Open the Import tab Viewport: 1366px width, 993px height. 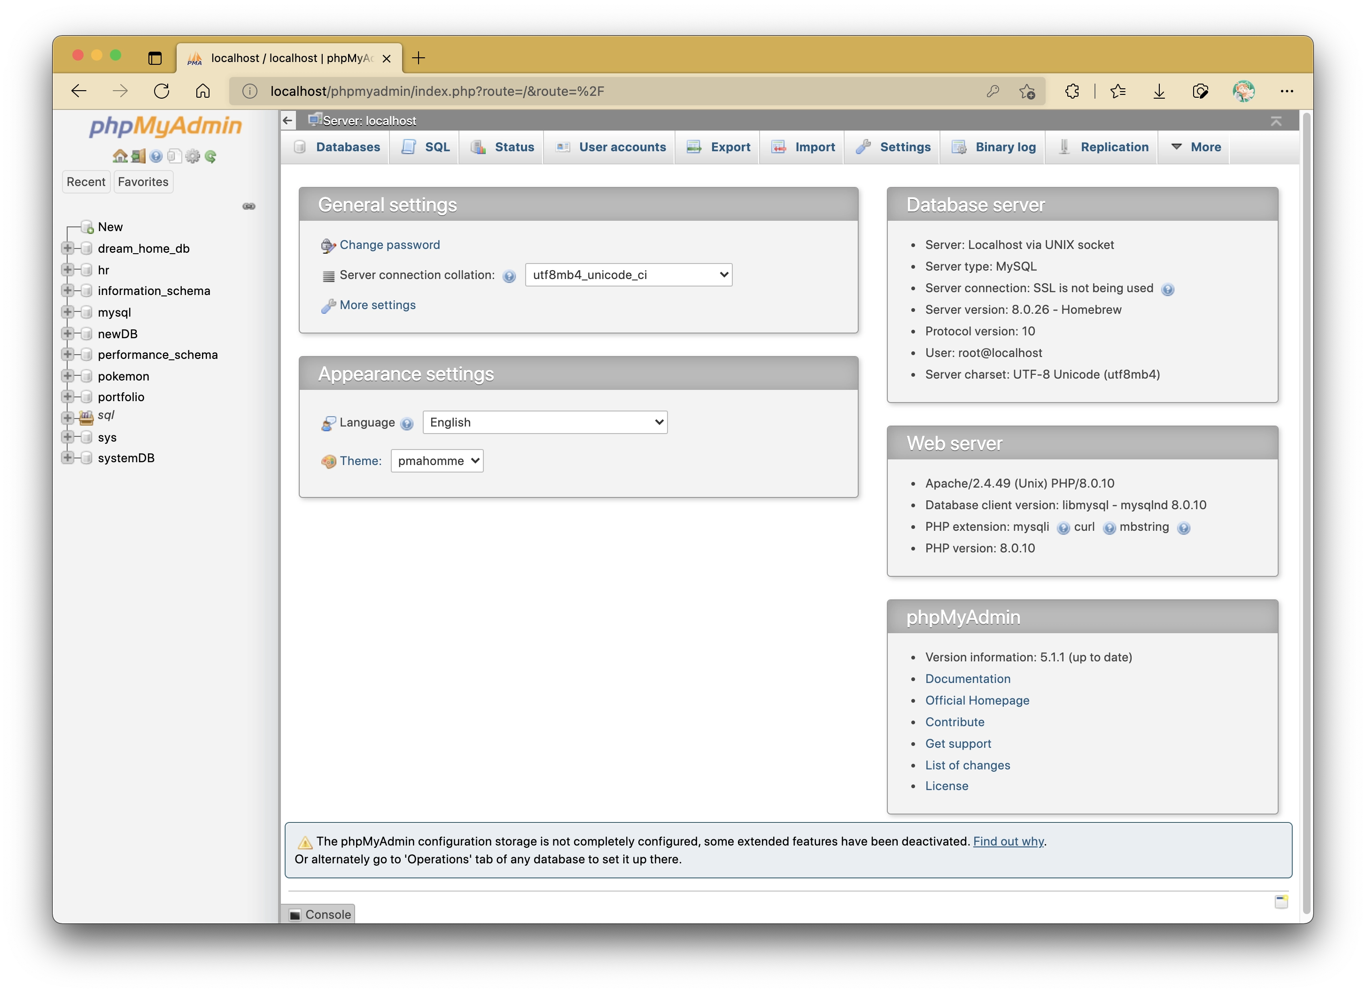coord(803,147)
